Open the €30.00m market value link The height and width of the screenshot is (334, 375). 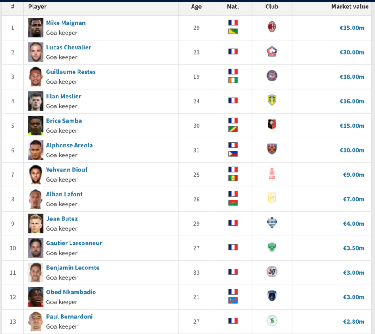pyautogui.click(x=352, y=52)
